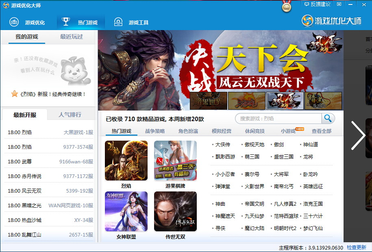Image resolution: width=372 pixels, height=252 pixels.
Task: Click the magnifier search icon
Action: tap(328, 118)
